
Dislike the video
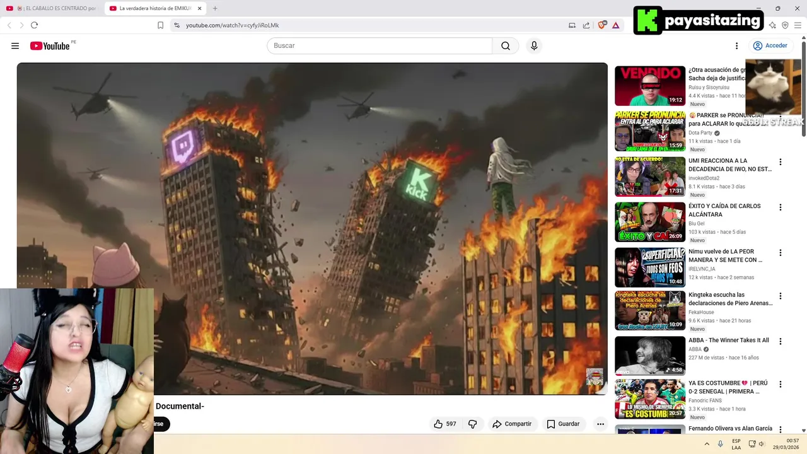pyautogui.click(x=472, y=424)
